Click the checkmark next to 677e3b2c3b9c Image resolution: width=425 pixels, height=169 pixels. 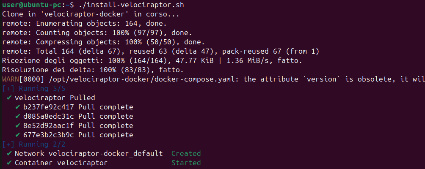click(18, 135)
